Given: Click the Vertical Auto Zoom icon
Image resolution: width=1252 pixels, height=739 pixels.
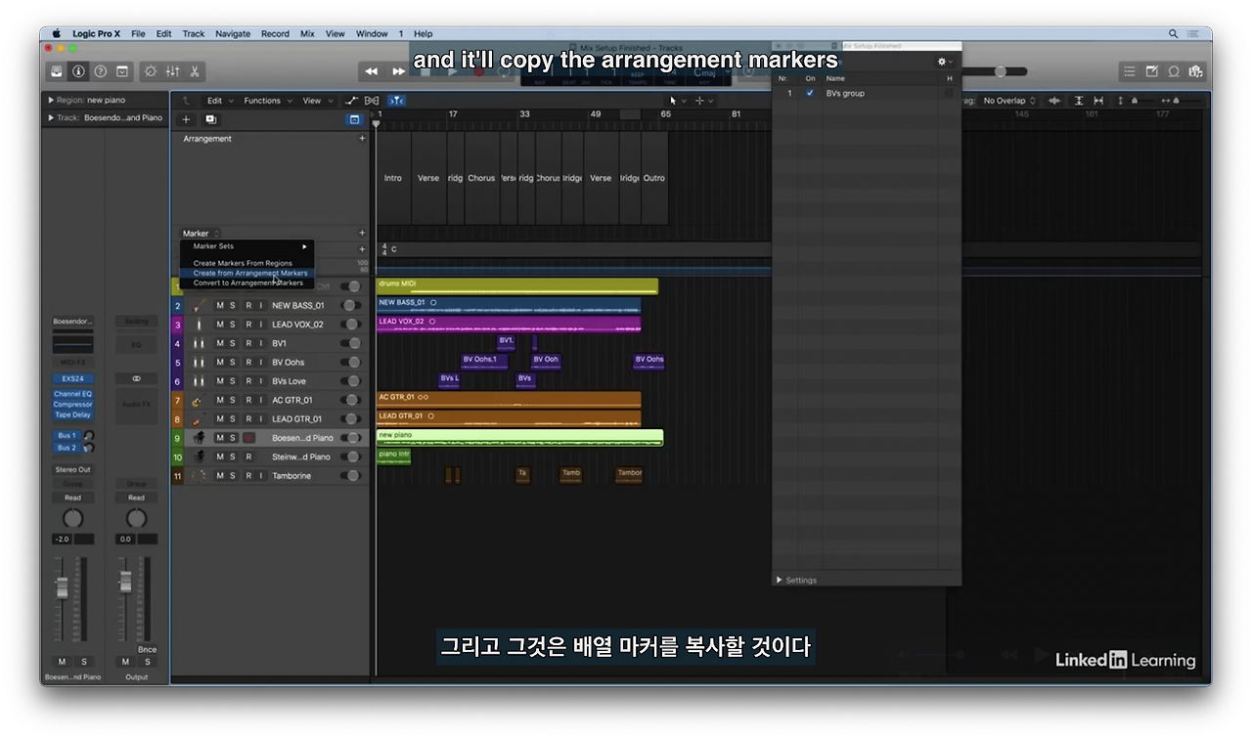Looking at the screenshot, I should pos(1079,101).
